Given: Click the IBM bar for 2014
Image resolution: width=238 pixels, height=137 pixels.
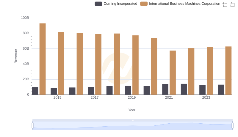Looking at the screenshot, I should tap(43, 59).
